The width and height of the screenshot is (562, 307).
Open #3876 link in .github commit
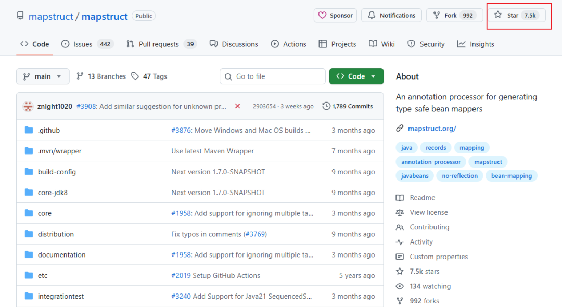(x=181, y=131)
